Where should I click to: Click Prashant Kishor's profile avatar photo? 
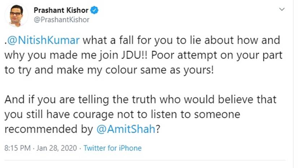(x=16, y=15)
